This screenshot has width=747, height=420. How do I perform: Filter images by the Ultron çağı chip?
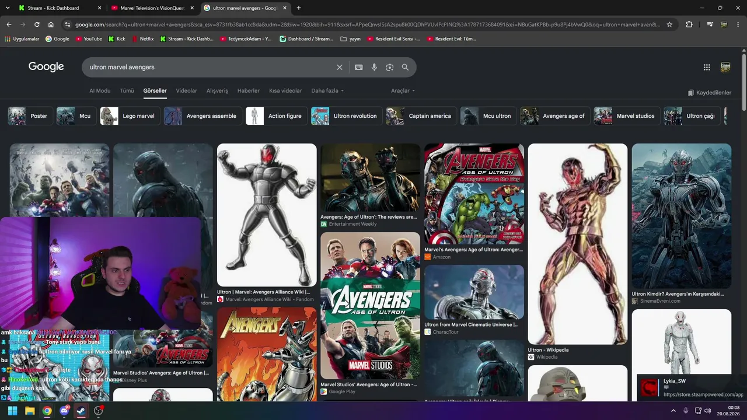[692, 116]
